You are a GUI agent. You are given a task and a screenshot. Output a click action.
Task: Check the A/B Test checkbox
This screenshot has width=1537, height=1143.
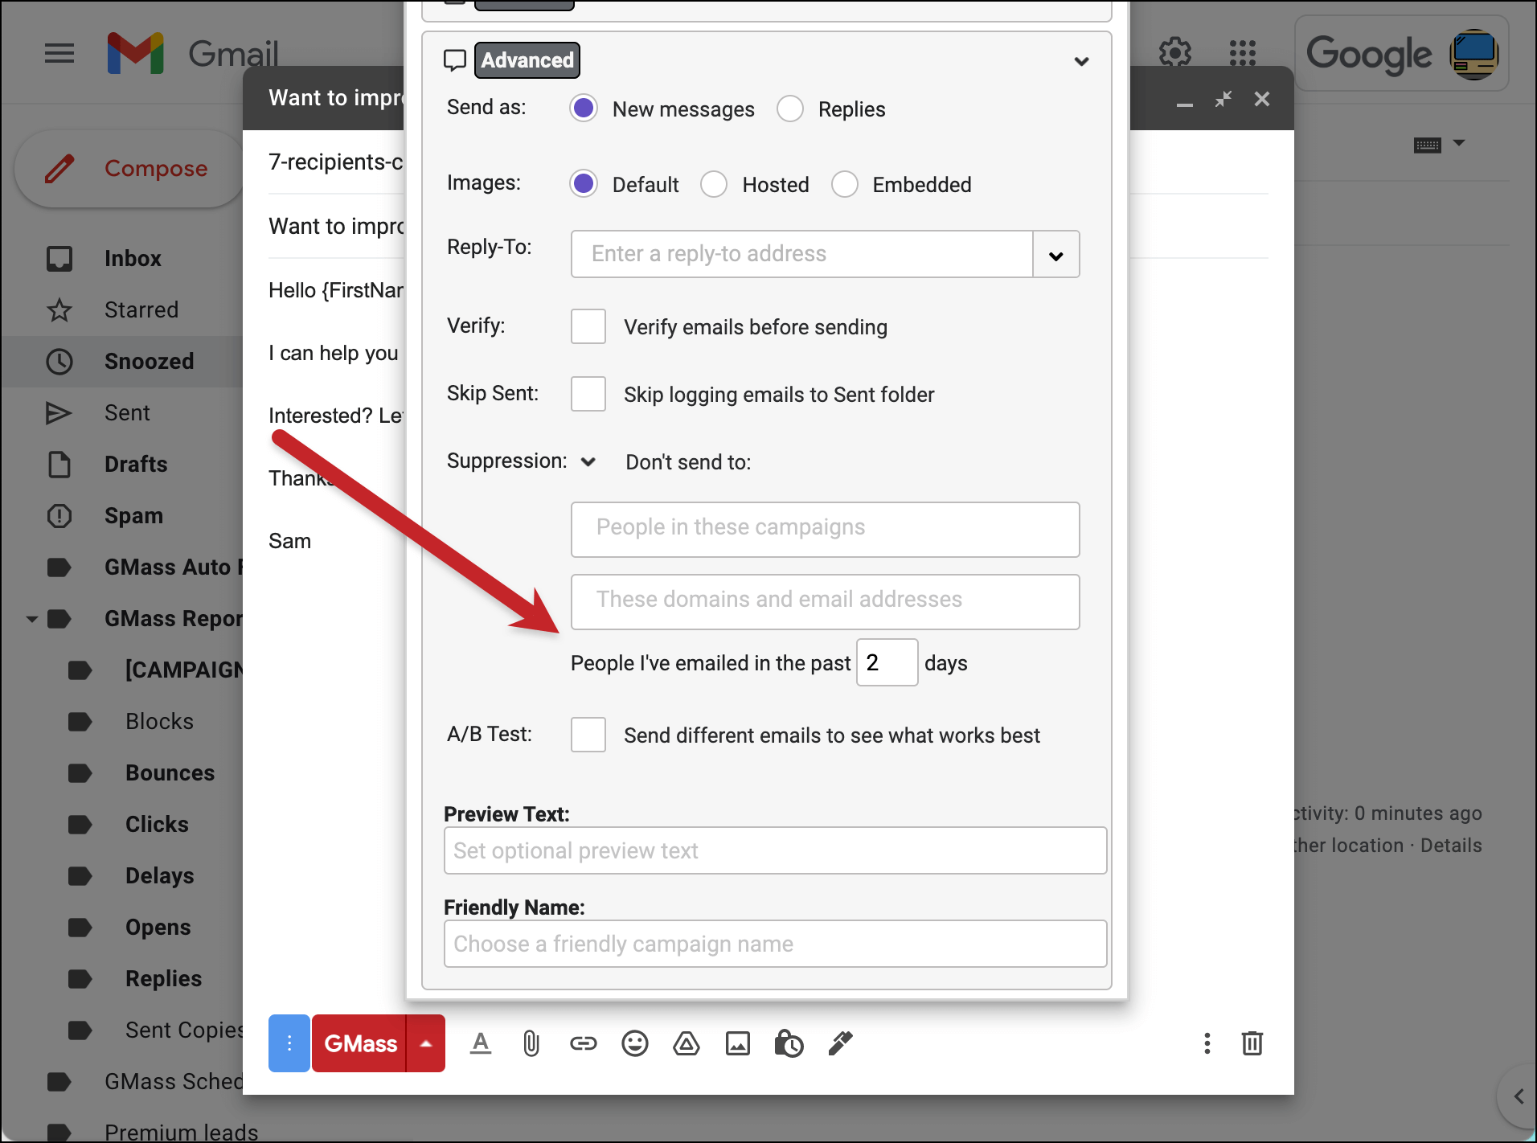[588, 735]
